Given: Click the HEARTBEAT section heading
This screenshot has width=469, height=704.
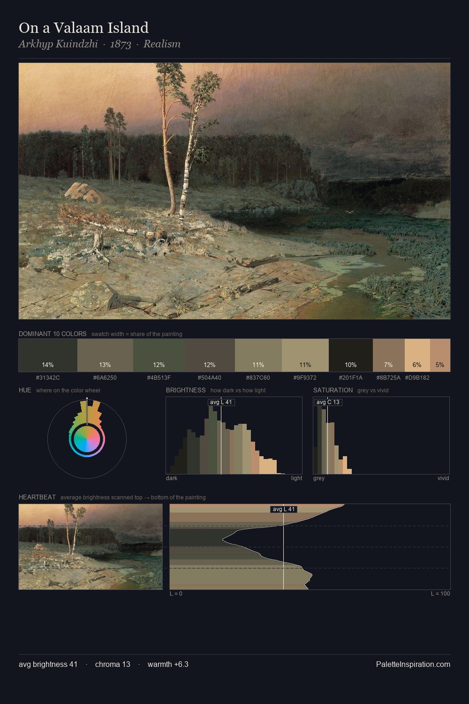Looking at the screenshot, I should pos(37,497).
